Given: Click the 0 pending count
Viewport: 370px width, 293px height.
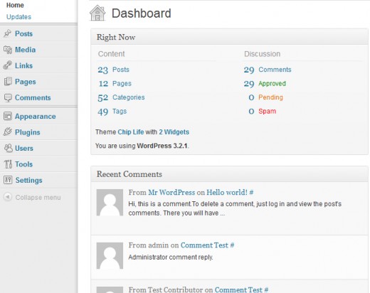Looking at the screenshot, I should 251,97.
